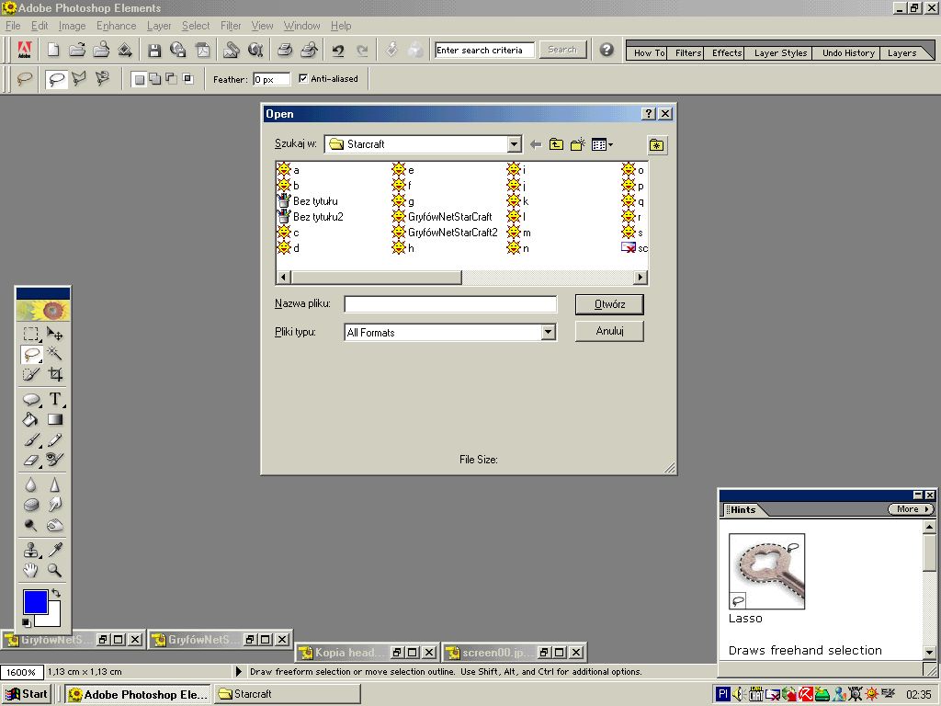
Task: Toggle the Anti-aliased checkbox
Action: coord(303,79)
